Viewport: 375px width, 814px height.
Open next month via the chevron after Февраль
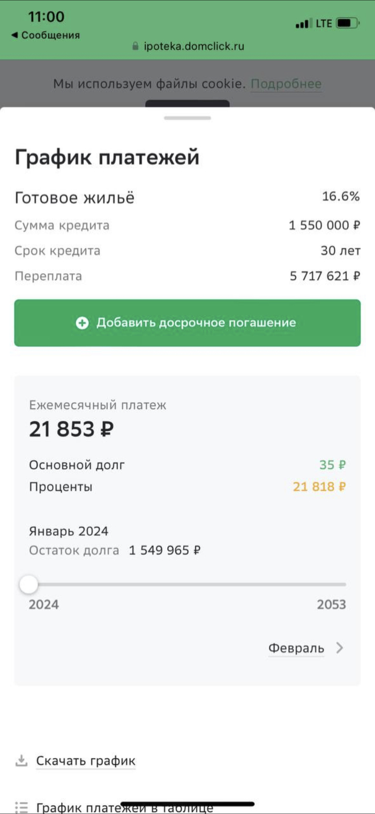pos(340,648)
